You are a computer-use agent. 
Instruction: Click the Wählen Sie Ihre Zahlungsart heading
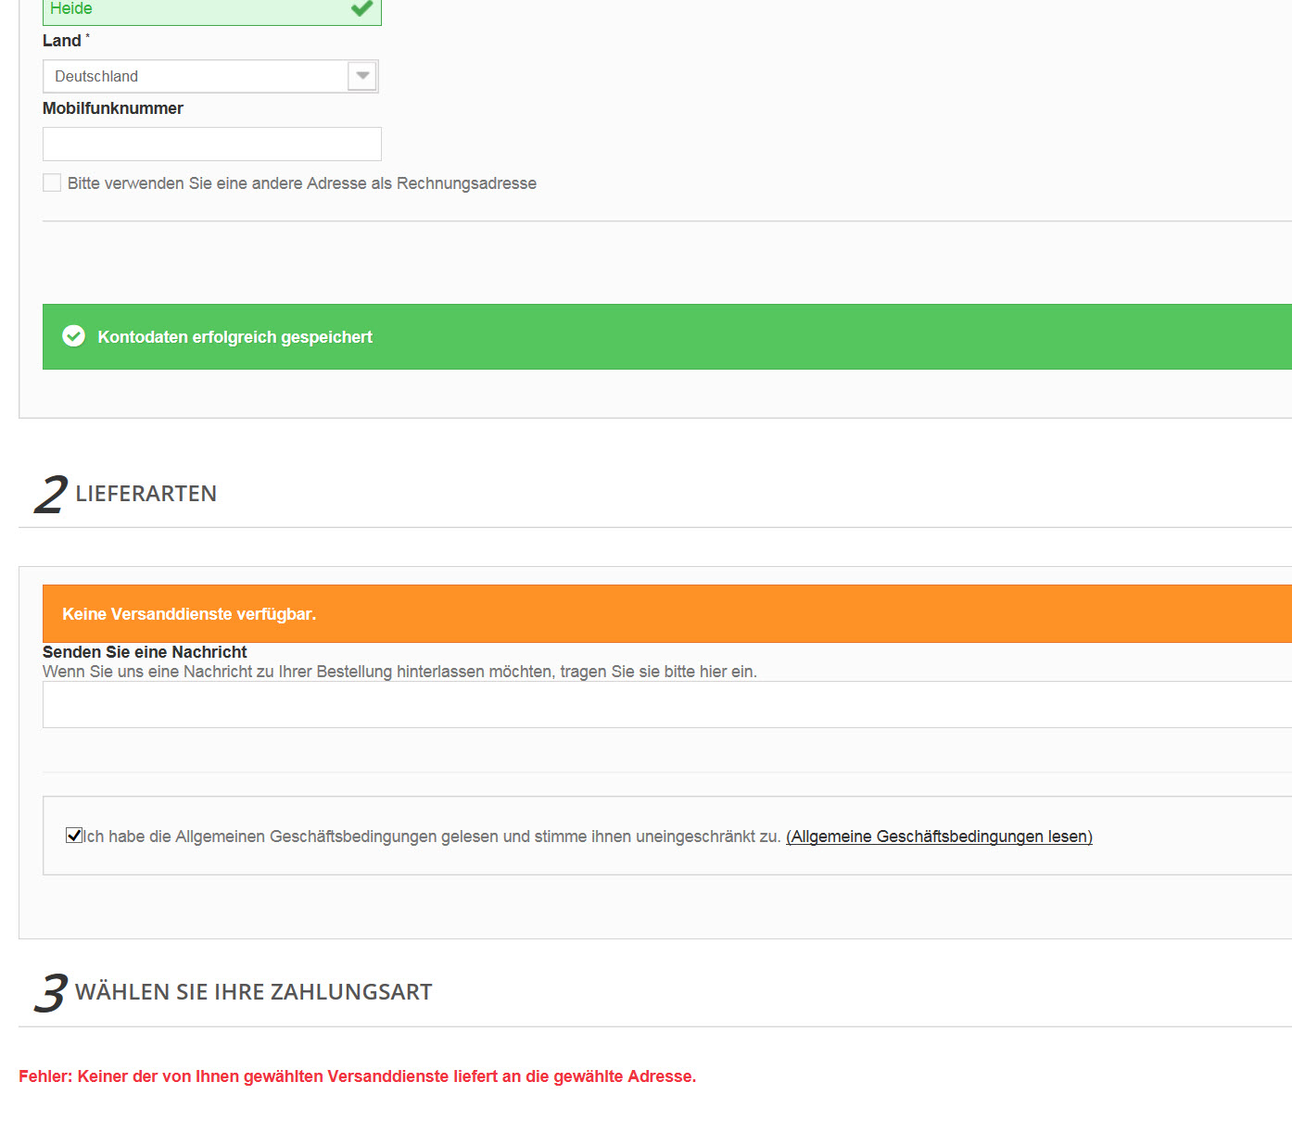254,992
